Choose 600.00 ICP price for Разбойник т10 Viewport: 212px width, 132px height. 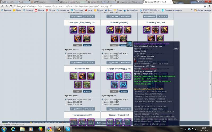coord(66,102)
